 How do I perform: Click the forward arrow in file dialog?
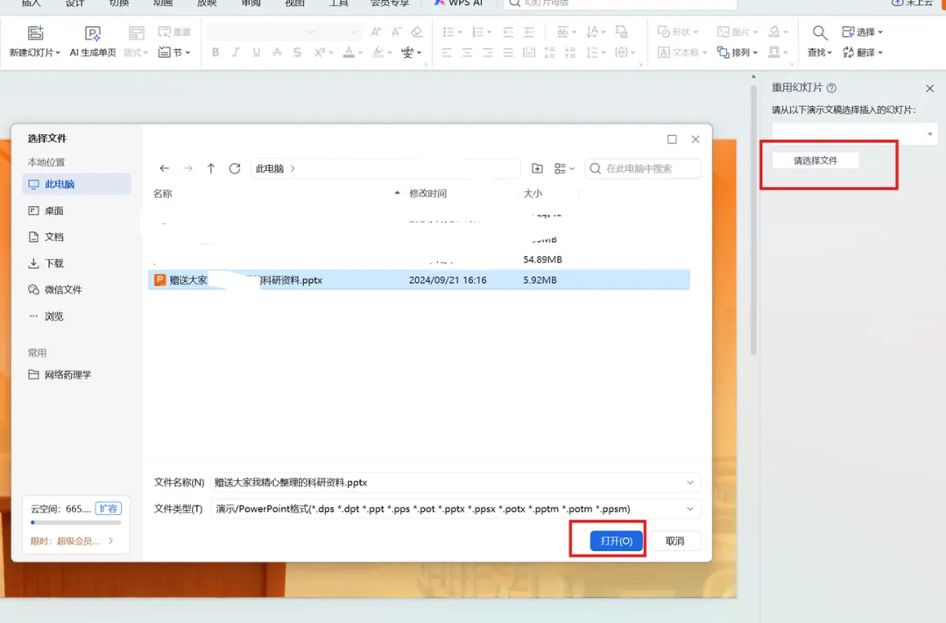click(x=187, y=168)
